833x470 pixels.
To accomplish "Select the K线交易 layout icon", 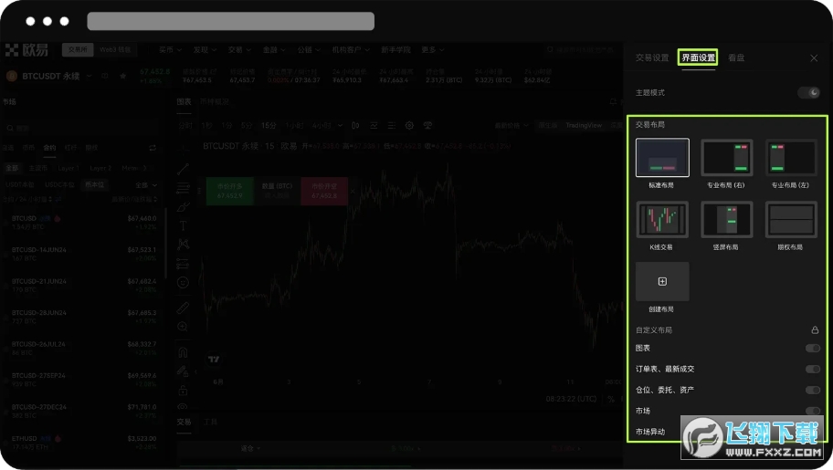I will click(662, 220).
